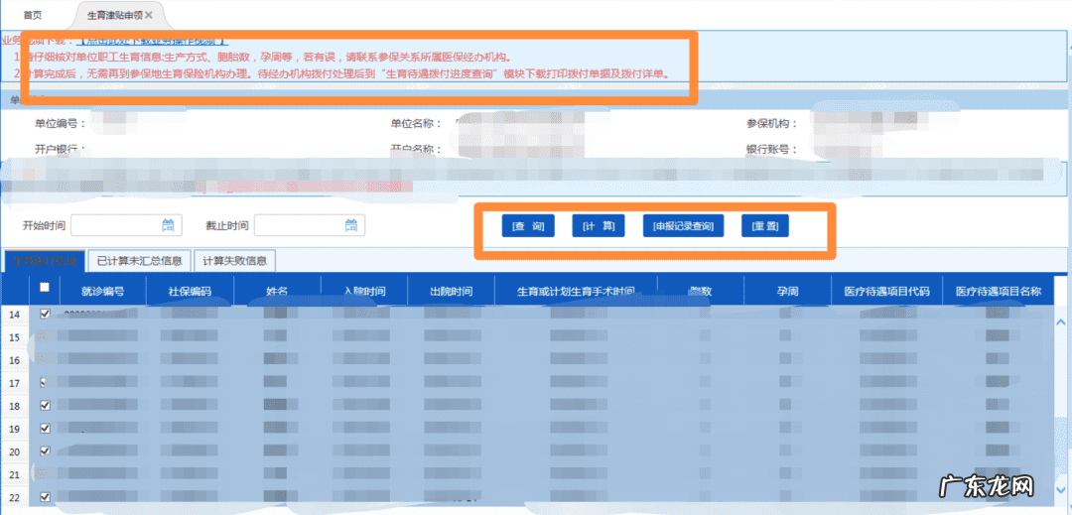Click the 查询 button

pyautogui.click(x=528, y=226)
